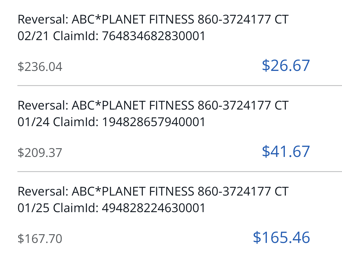Select the $167.70 running balance
342x256 pixels.
click(x=40, y=239)
